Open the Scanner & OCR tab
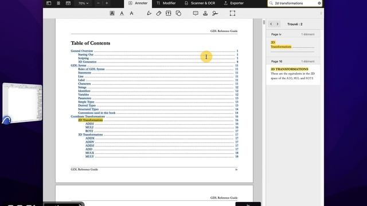367x206 pixels. [200, 3]
